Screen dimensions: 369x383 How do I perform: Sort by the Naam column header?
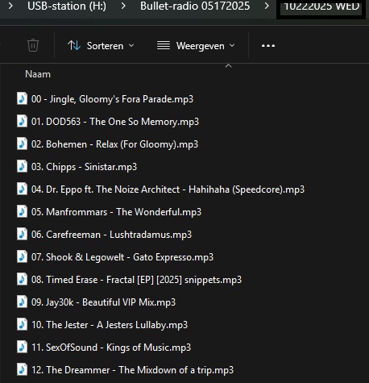click(x=38, y=74)
